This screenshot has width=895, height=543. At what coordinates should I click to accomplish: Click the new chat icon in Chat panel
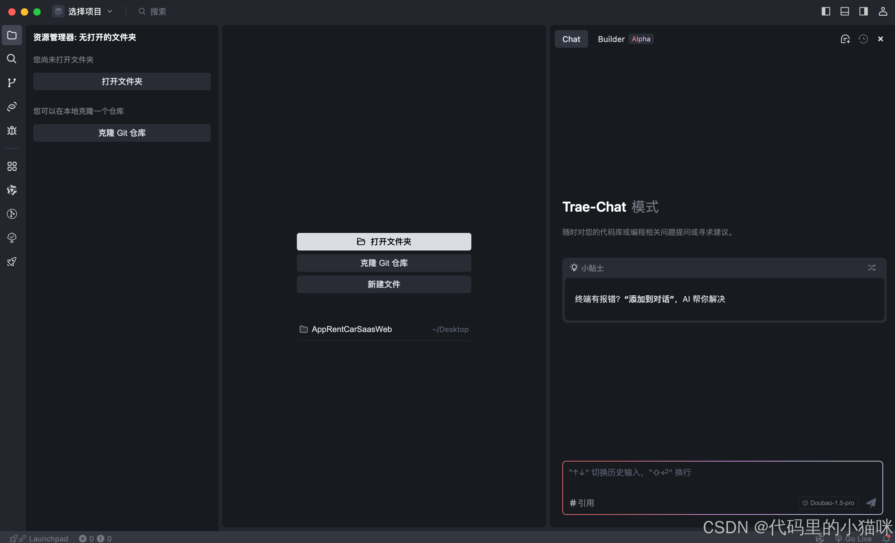coord(845,39)
